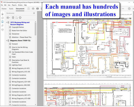Open Wiring Diagrams, A1-K15 bookmark
This screenshot has width=134, height=107.
(21, 68)
